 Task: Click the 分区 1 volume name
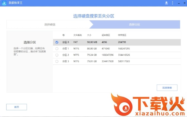(x=66, y=49)
